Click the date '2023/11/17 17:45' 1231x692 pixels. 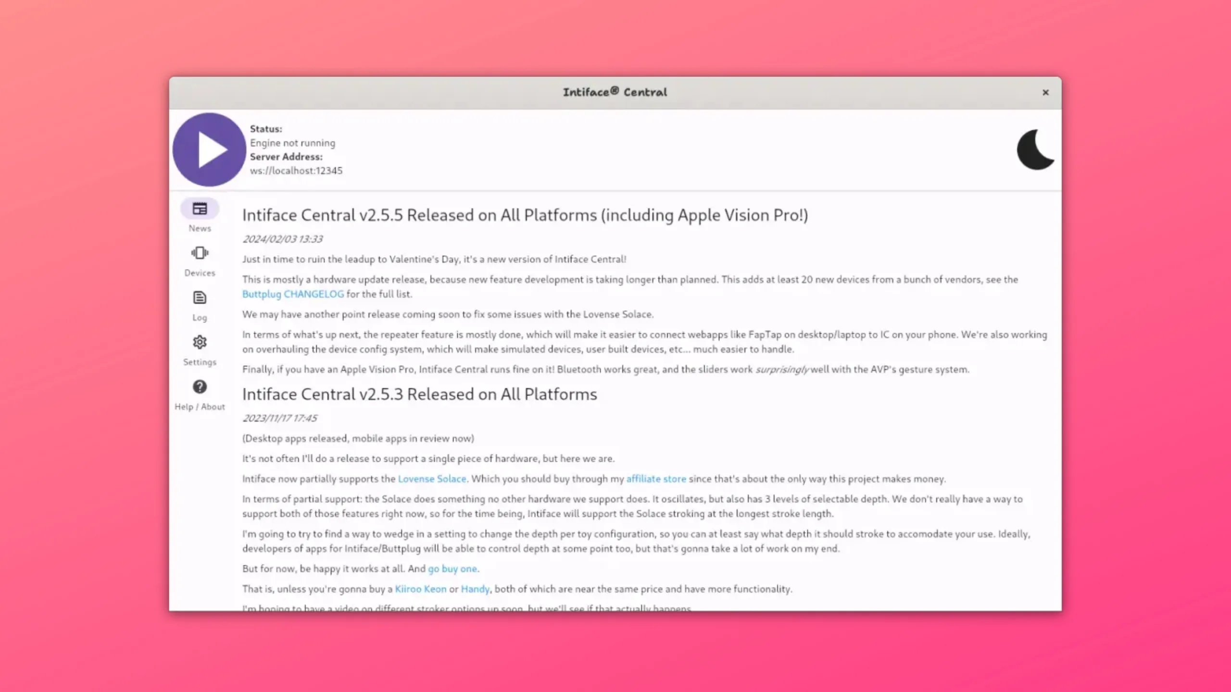click(x=279, y=418)
